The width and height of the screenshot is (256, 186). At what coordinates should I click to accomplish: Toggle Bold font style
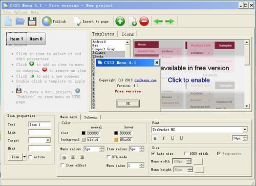[155, 138]
